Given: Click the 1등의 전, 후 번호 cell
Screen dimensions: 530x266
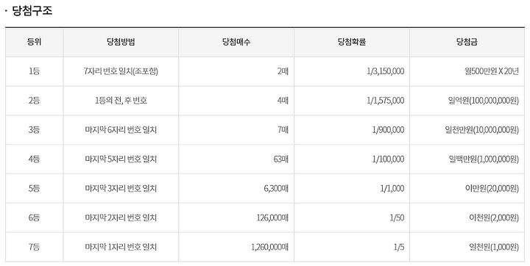Looking at the screenshot, I should [x=121, y=101].
